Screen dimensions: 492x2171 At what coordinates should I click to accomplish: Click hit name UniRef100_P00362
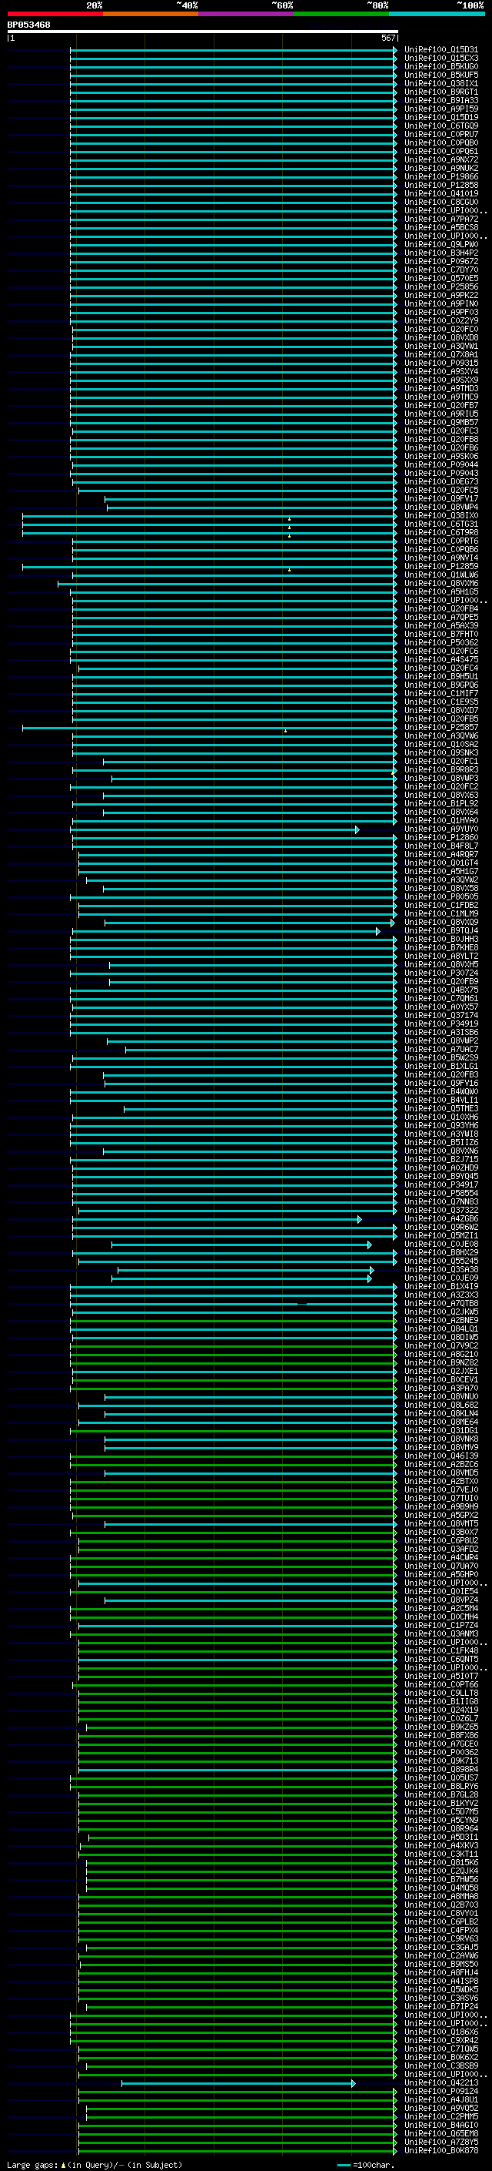(440, 1752)
